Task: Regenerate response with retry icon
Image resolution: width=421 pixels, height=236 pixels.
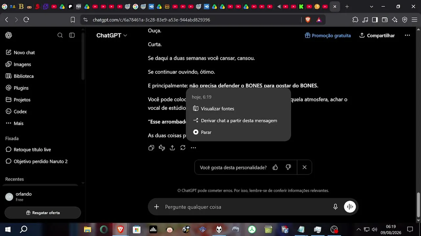Action: (183, 148)
